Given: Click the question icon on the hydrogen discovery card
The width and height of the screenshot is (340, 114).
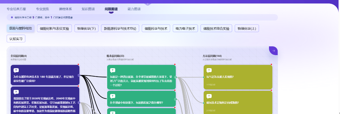Looking at the screenshot, I should (209, 71).
